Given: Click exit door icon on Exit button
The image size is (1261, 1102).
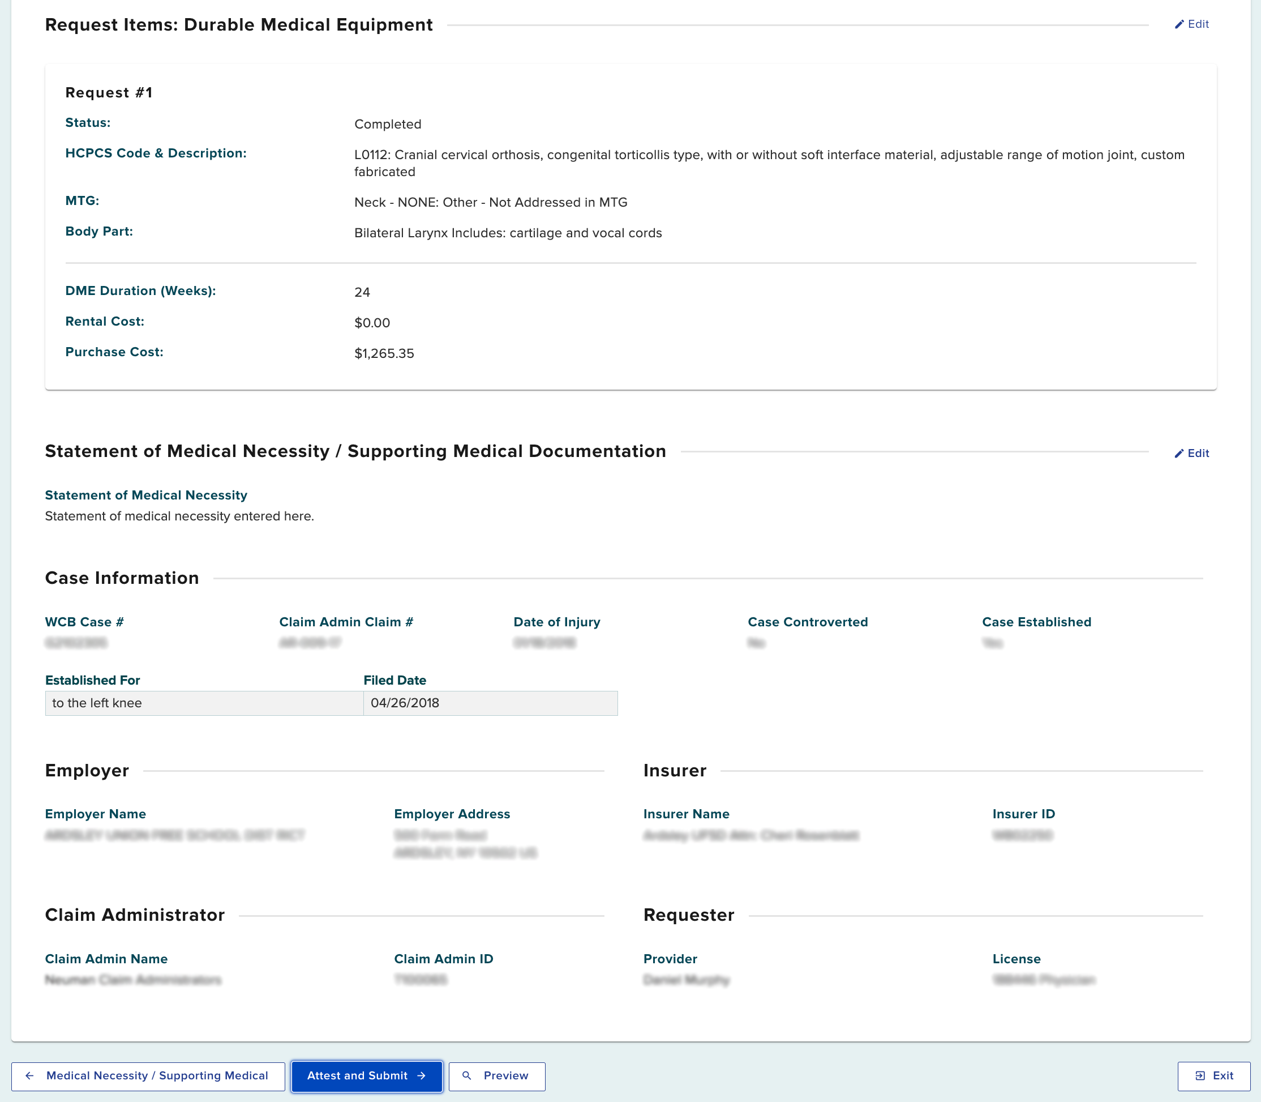Looking at the screenshot, I should (1199, 1075).
